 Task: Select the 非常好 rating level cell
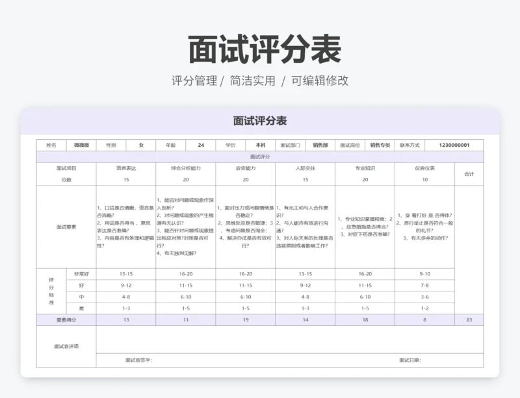tap(81, 274)
